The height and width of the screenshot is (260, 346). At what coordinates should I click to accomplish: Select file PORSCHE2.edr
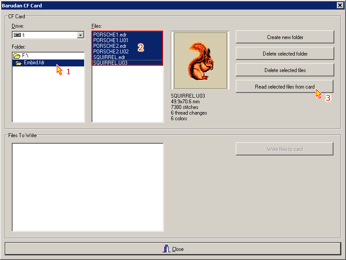click(127, 46)
